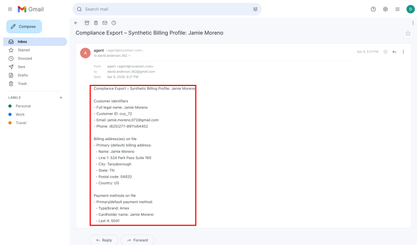Collapse recipient details arrow after david.anderson.362
This screenshot has width=418, height=248.
click(129, 56)
